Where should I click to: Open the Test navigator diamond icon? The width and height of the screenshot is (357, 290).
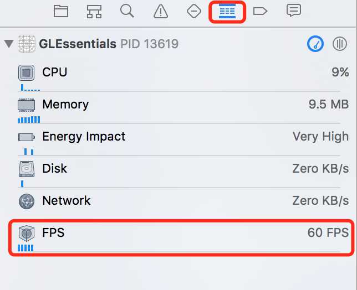click(194, 11)
